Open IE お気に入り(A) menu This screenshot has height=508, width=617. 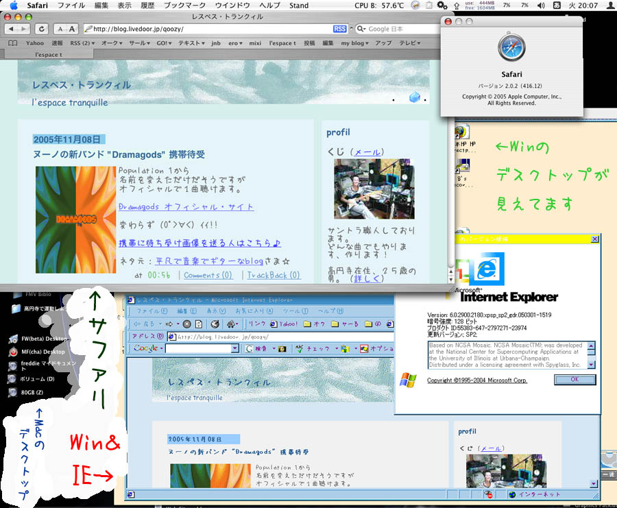click(254, 311)
